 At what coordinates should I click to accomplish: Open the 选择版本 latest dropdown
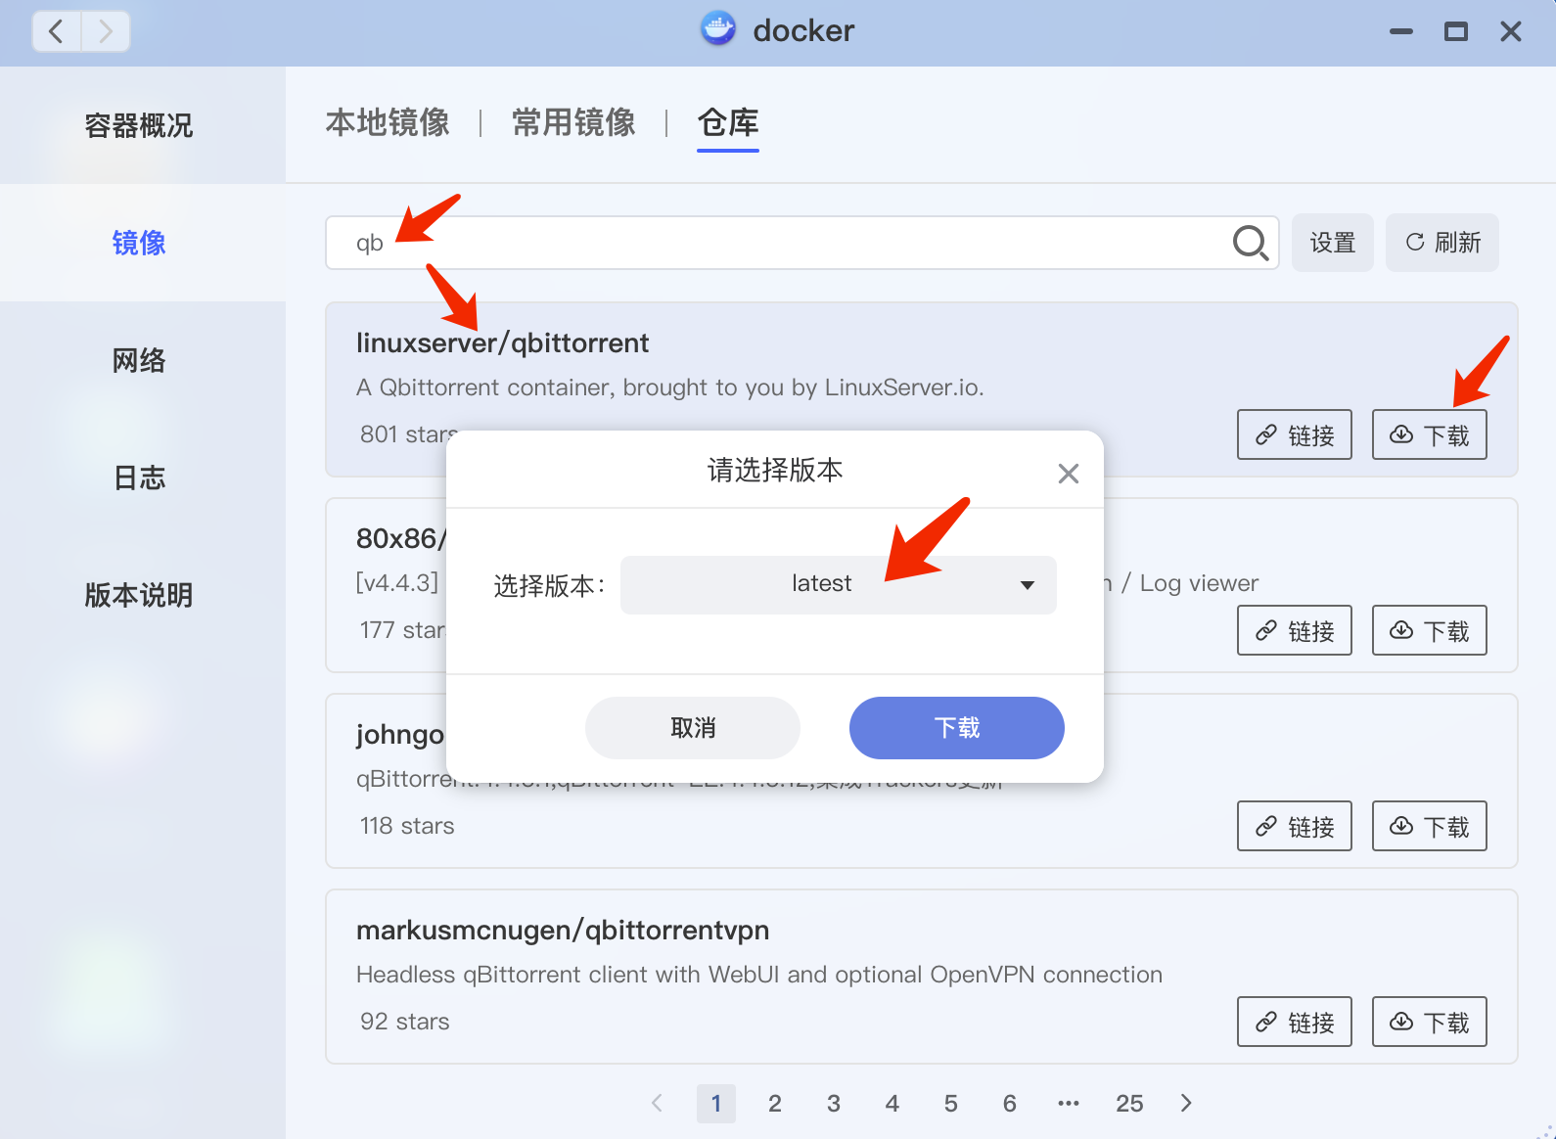839,584
